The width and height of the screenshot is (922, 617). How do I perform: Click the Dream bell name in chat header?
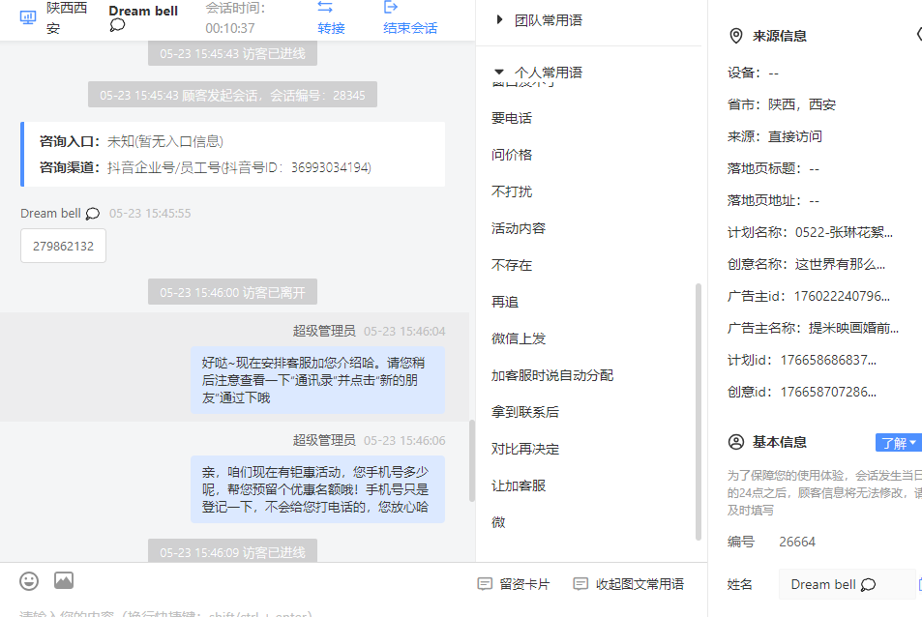click(143, 11)
